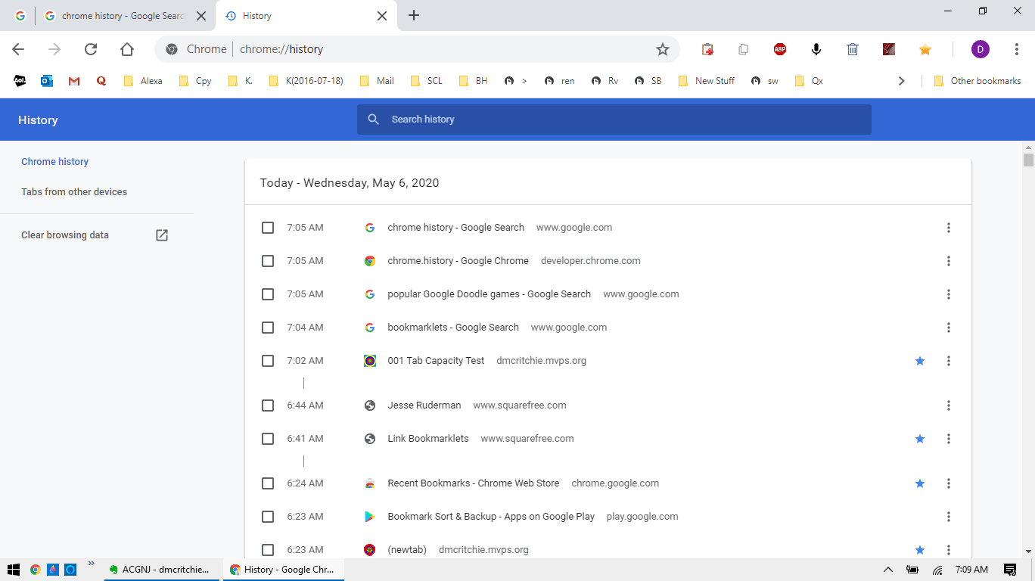1035x581 pixels.
Task: Open Gmail from the bookmarks bar
Action: (73, 80)
